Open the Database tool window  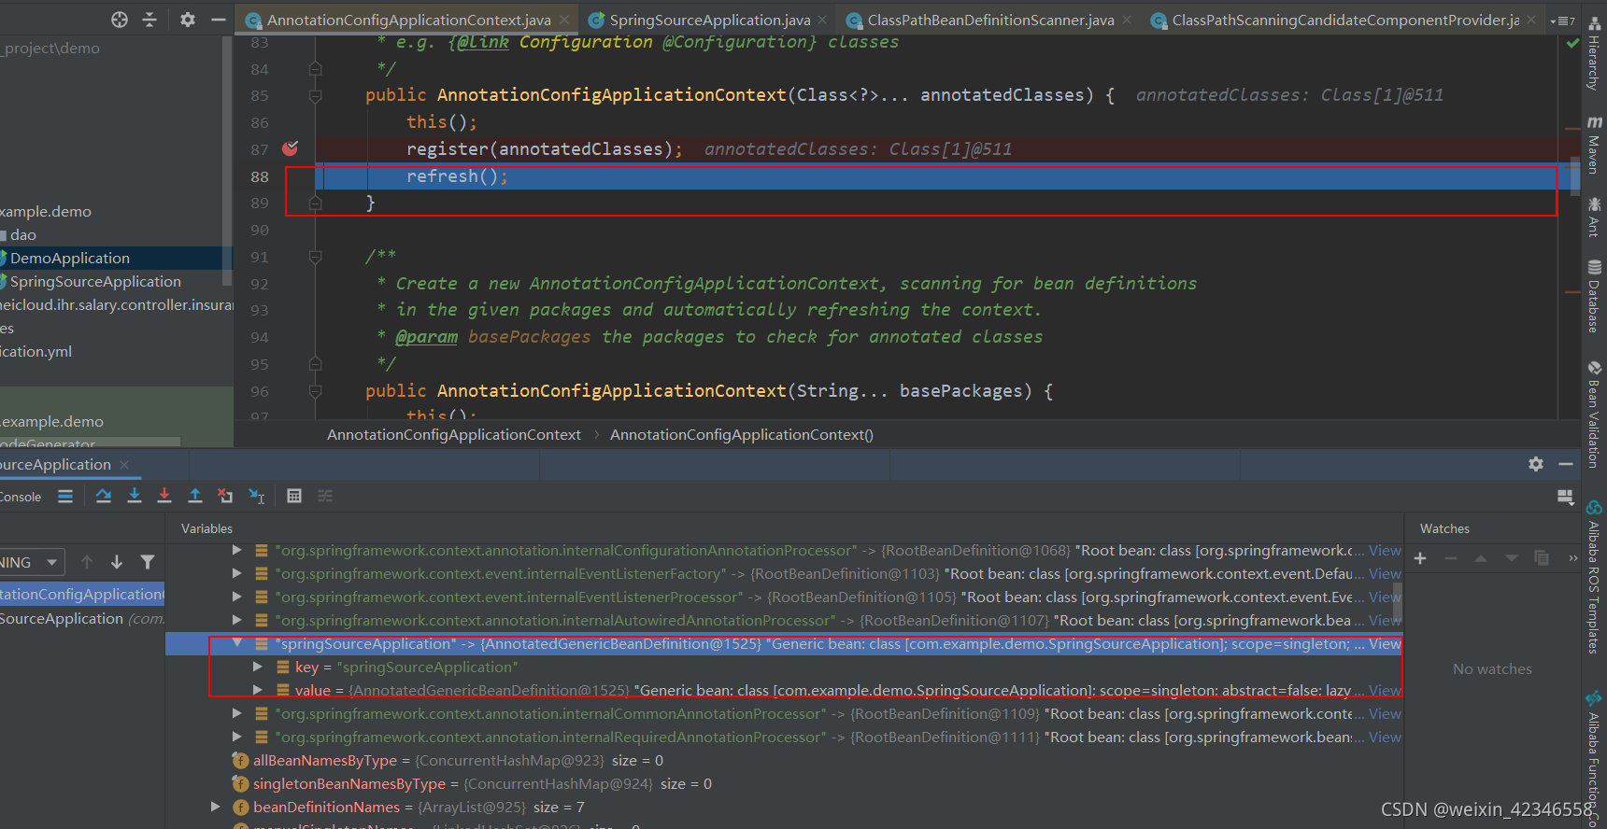(1594, 296)
